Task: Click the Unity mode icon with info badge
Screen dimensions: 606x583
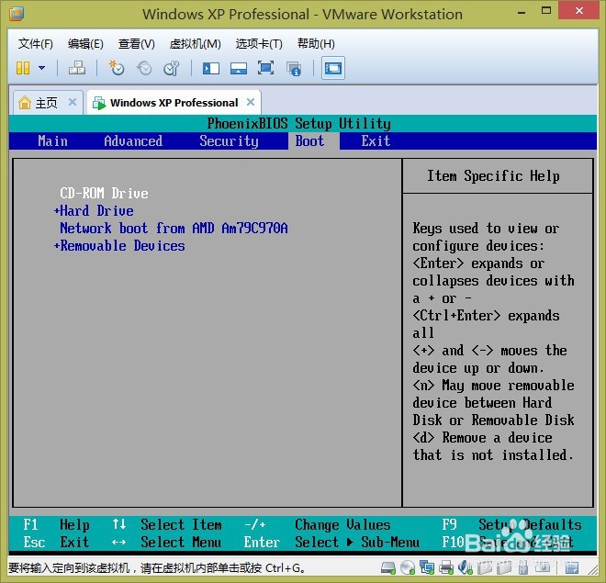Action: pyautogui.click(x=294, y=69)
